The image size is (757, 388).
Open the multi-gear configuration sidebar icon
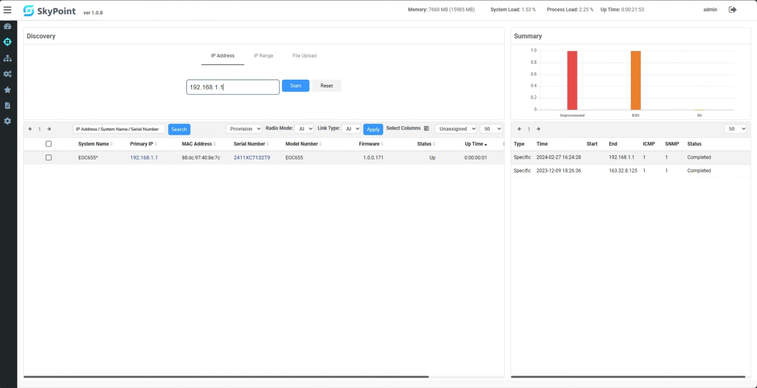coord(7,74)
